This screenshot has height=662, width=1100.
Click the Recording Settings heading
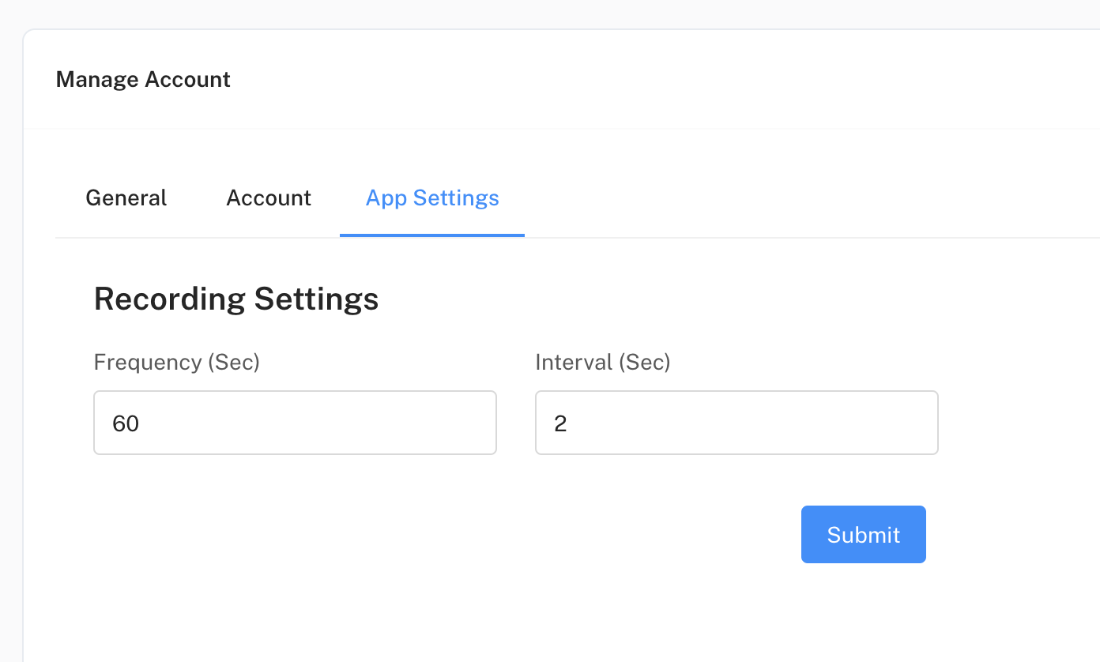point(236,299)
